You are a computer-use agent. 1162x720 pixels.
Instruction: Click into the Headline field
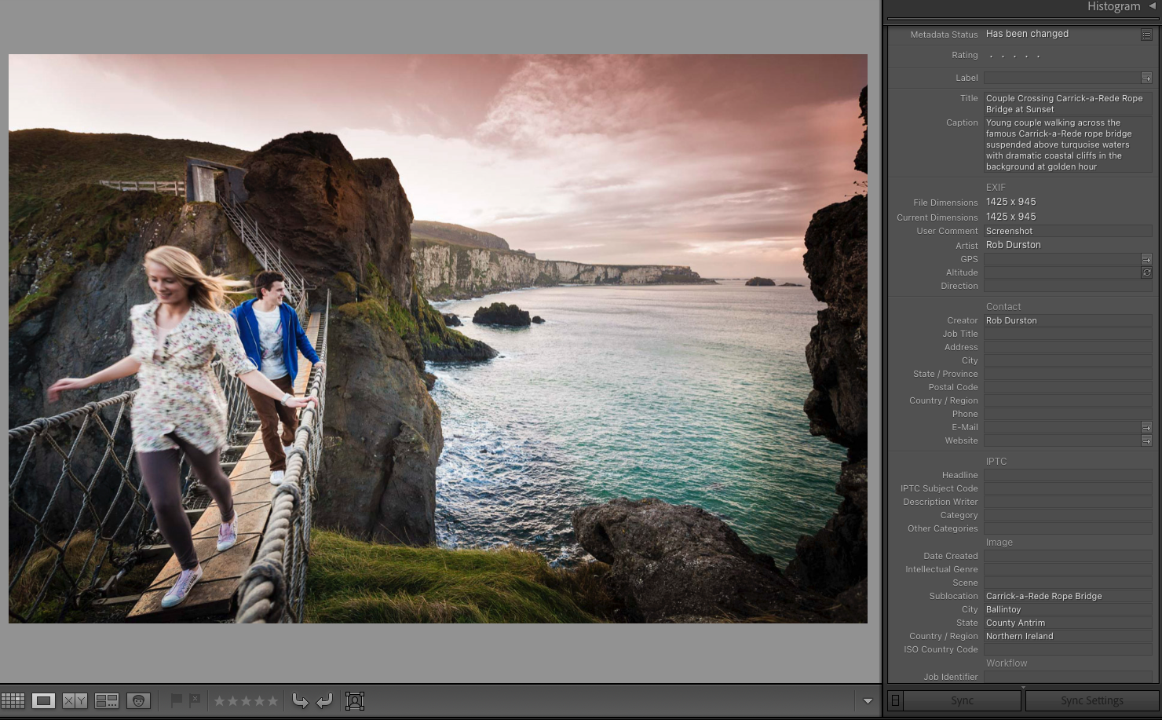(1068, 475)
